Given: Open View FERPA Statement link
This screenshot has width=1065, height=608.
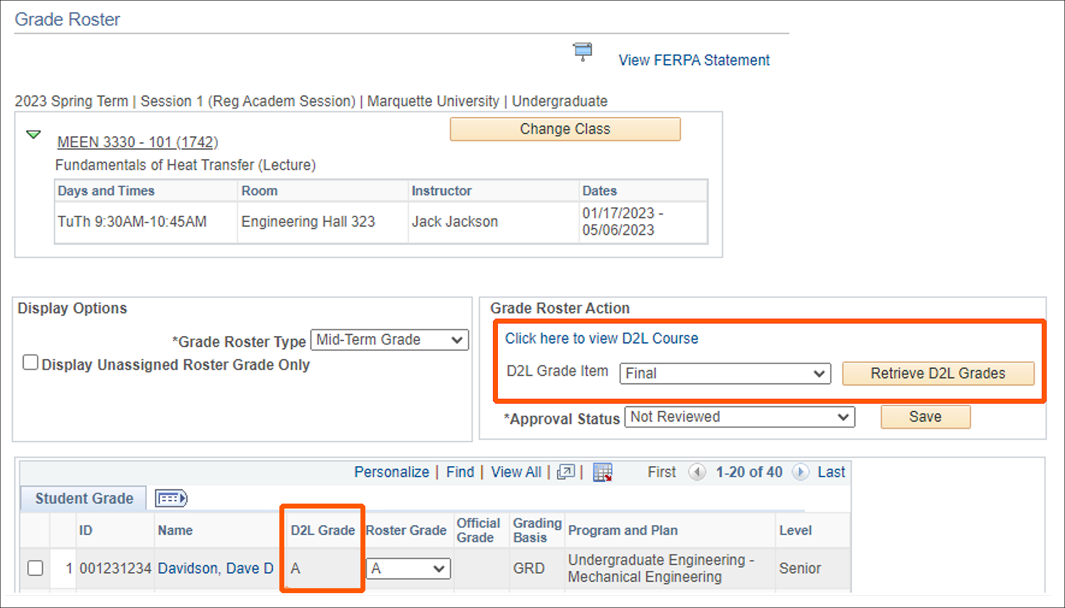Looking at the screenshot, I should [694, 60].
